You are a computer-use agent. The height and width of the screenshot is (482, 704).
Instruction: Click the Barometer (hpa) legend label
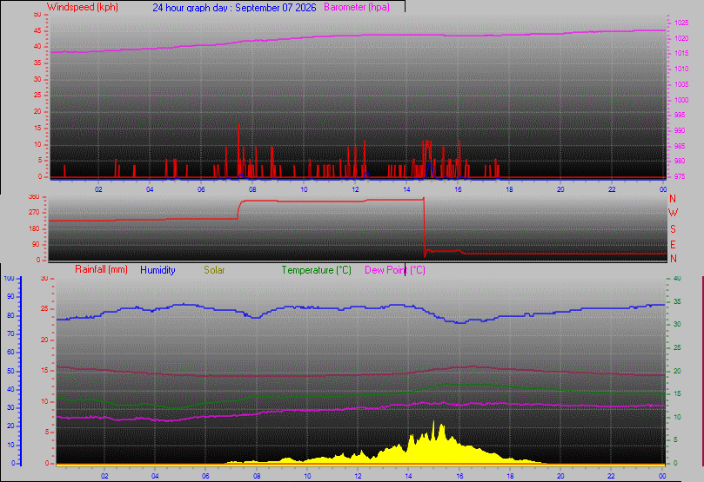pos(357,7)
